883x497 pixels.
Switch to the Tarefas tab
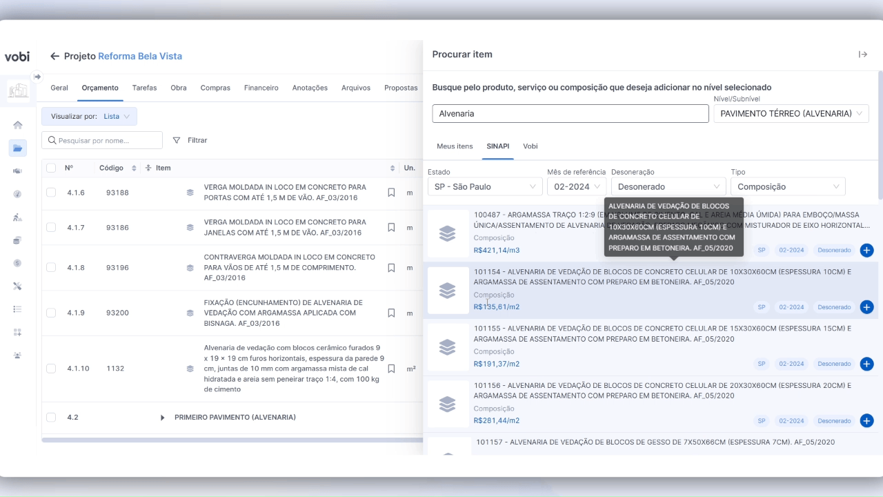[144, 88]
